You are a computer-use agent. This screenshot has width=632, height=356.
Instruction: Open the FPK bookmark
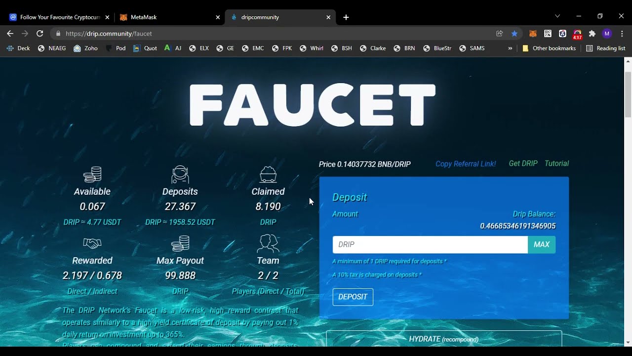click(282, 48)
